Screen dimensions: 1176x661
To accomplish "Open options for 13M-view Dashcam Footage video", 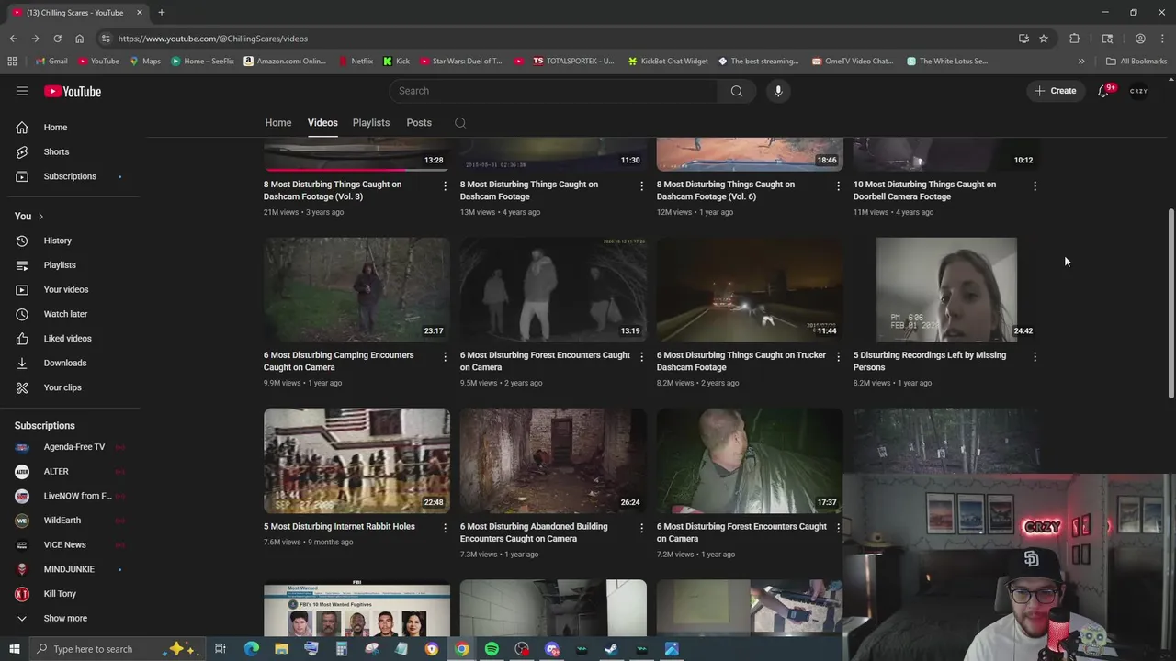I will tap(641, 185).
